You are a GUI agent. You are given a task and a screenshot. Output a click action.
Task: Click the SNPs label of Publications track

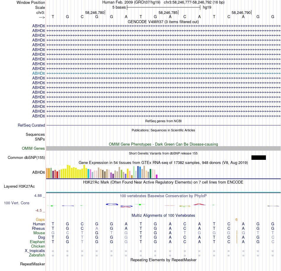pos(40,139)
